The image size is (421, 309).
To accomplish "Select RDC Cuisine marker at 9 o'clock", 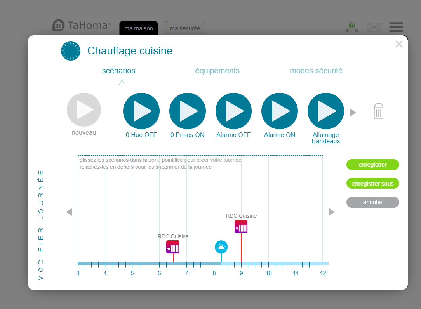I will pos(241,227).
